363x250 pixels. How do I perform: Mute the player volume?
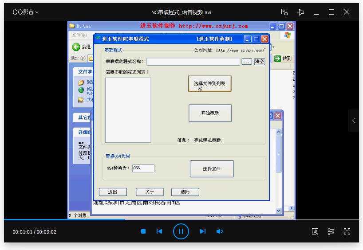(220, 231)
